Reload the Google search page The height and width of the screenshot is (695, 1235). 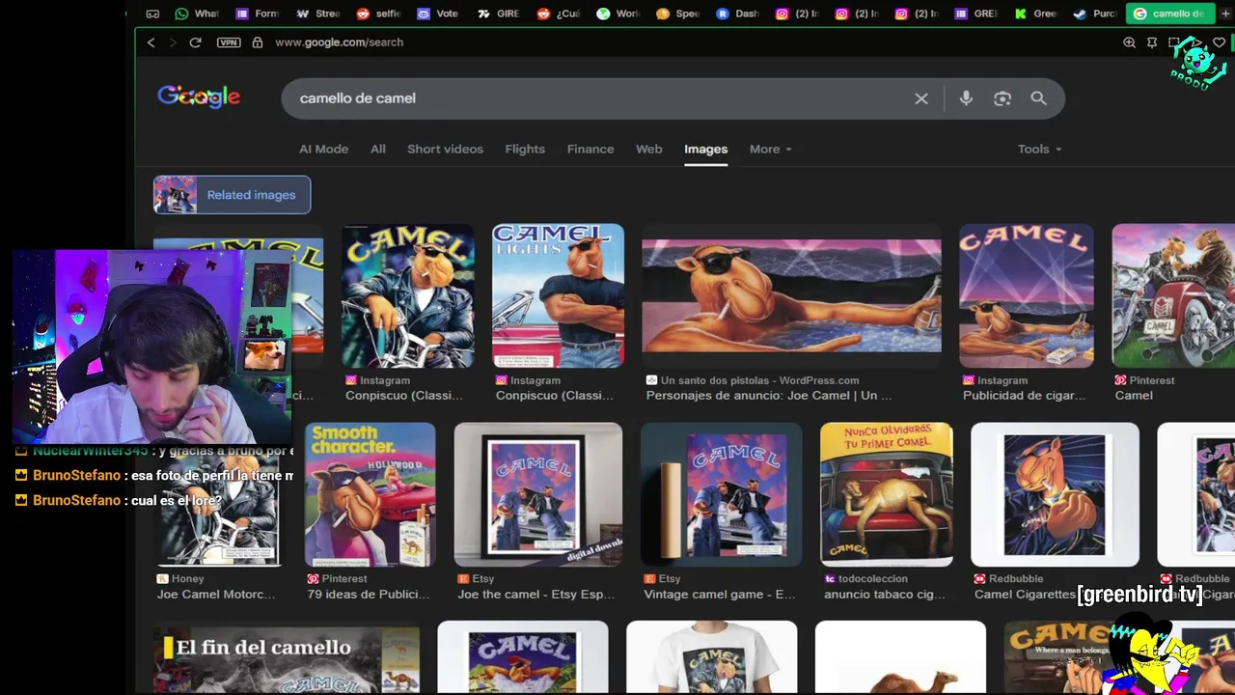(x=195, y=42)
